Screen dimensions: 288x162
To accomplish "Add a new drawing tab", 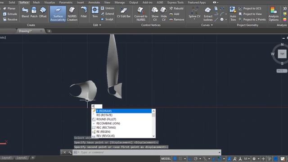I will point(49,31).
